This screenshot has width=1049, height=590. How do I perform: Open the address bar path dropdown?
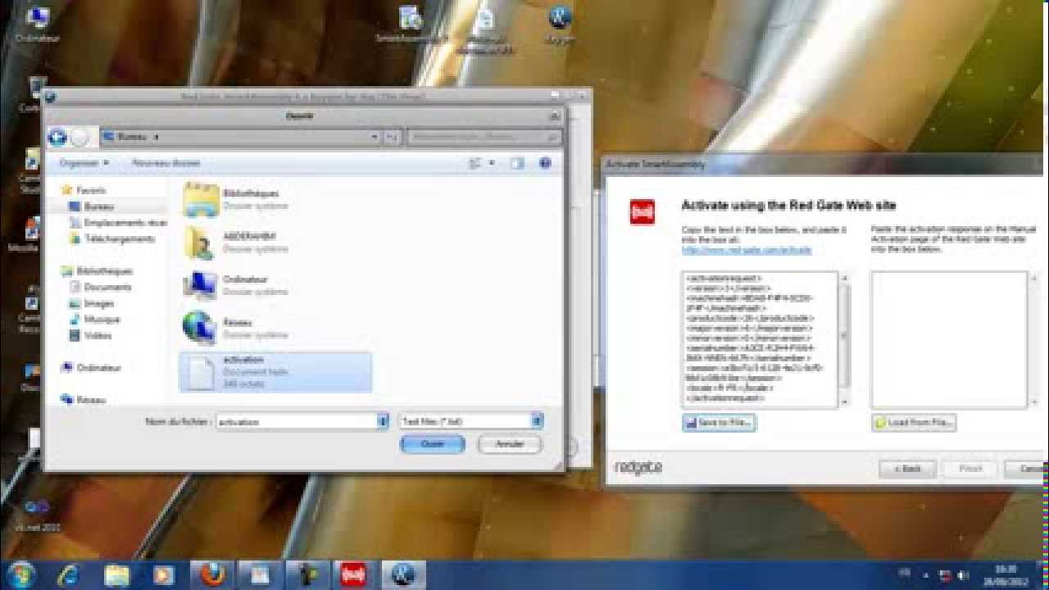(375, 137)
